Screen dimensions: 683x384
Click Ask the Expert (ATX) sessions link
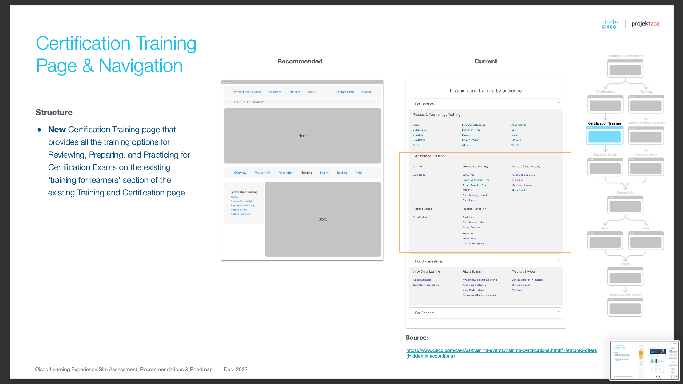coord(528,280)
